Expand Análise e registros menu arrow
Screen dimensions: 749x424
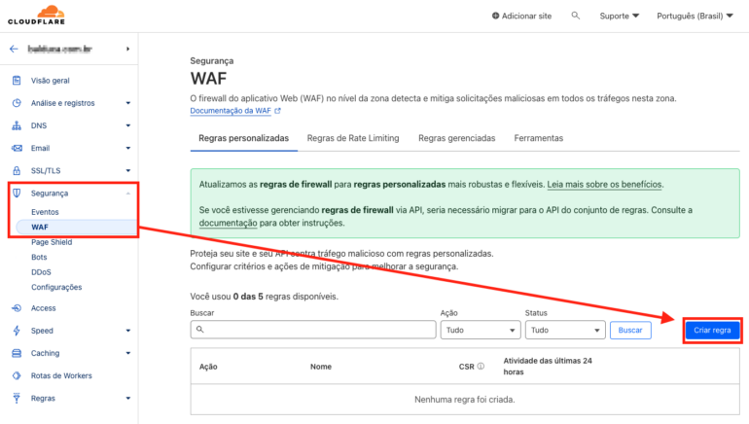128,103
